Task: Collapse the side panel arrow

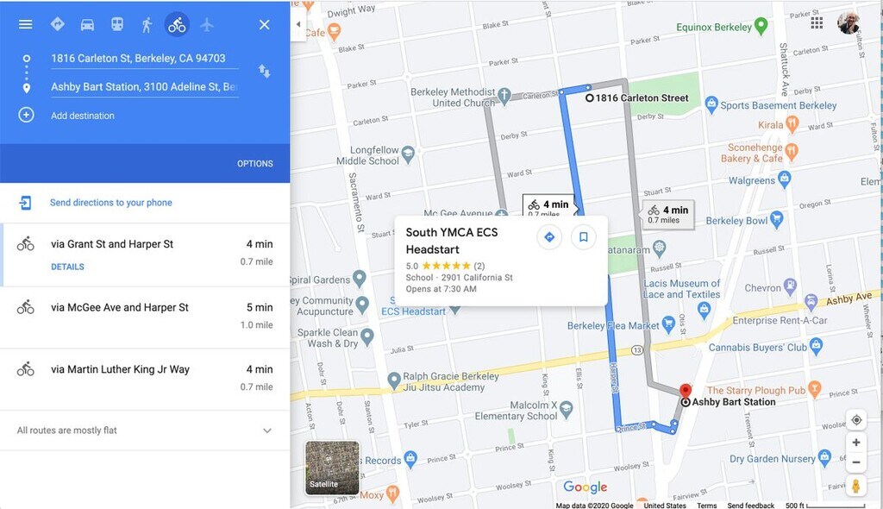Action: point(297,24)
